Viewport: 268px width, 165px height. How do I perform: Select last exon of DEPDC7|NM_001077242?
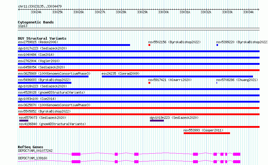(237, 154)
